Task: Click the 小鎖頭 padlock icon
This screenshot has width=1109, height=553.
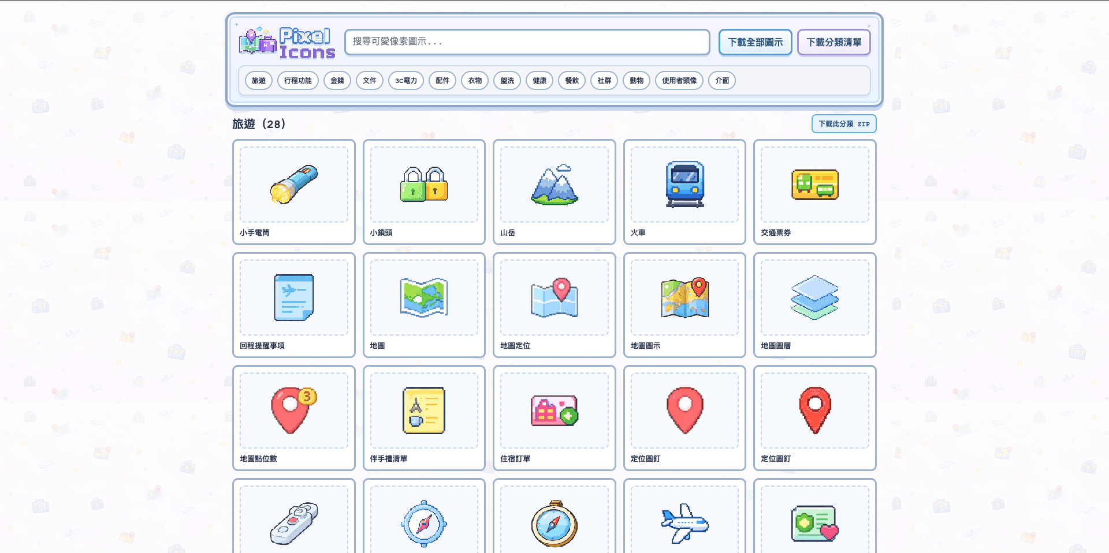Action: tap(423, 185)
